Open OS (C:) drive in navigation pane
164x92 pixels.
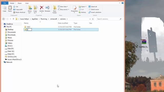pos(10,46)
